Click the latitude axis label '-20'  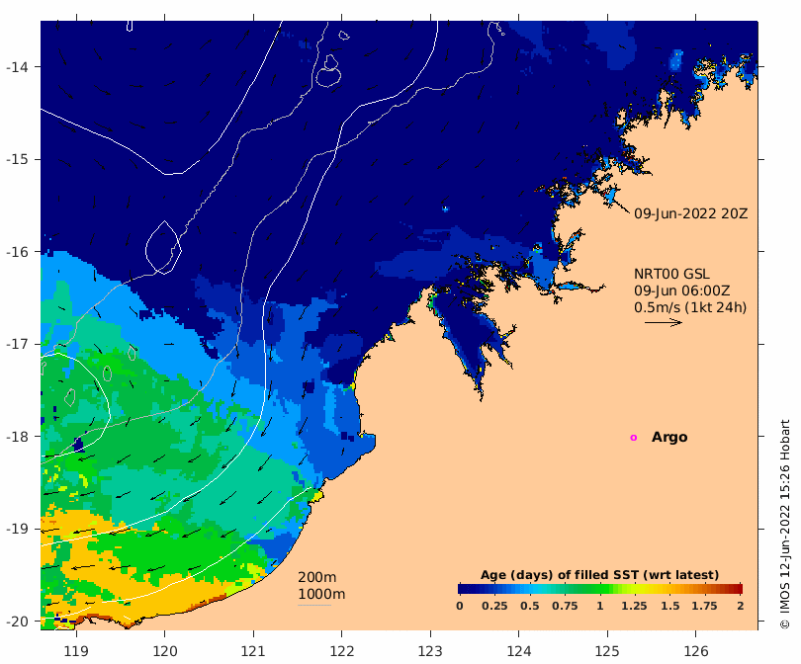(17, 622)
